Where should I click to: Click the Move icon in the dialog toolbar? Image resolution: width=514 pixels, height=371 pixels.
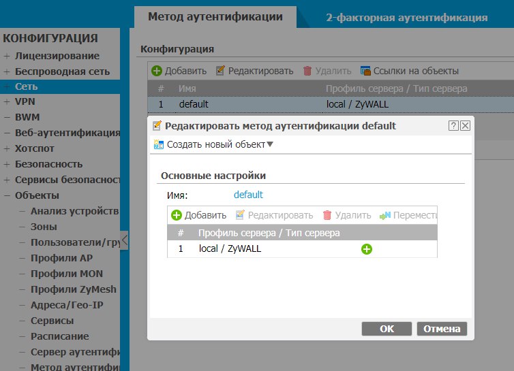pos(385,216)
